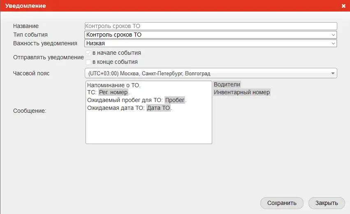350x214 pixels.
Task: Click the 'Напоминание о ТО.' message line
Action: [x=114, y=86]
